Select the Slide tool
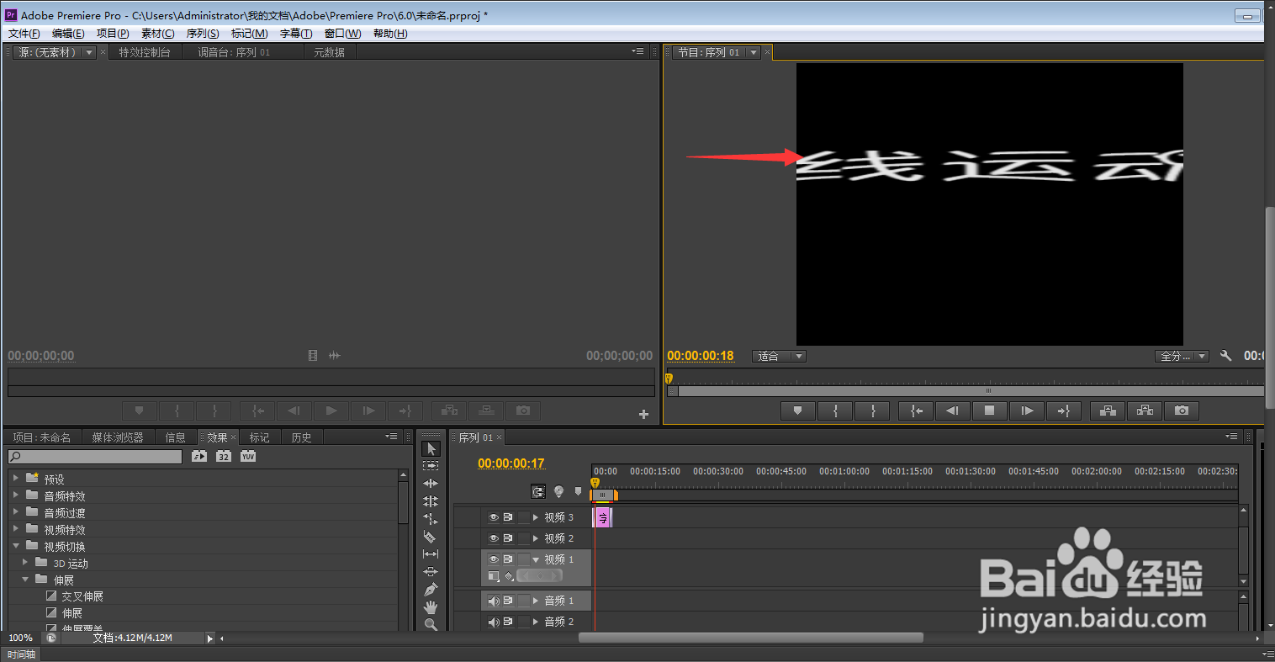Viewport: 1275px width, 662px height. pyautogui.click(x=431, y=572)
